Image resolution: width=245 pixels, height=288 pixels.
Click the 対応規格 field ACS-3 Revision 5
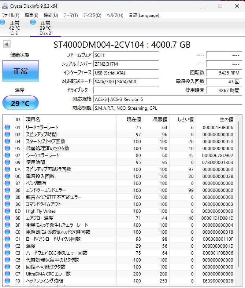pyautogui.click(x=168, y=99)
